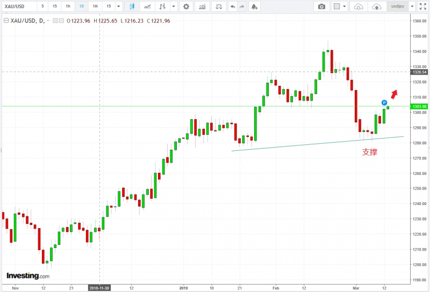
Task: Collapse the XAU/USD legend box
Action: click(5, 20)
